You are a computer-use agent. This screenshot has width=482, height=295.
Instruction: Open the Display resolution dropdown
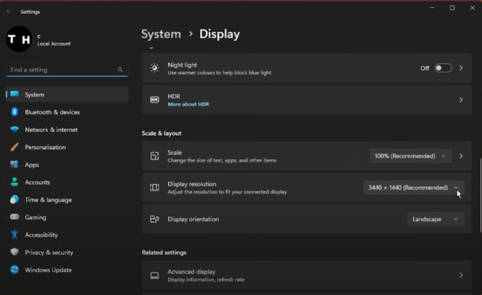(412, 188)
